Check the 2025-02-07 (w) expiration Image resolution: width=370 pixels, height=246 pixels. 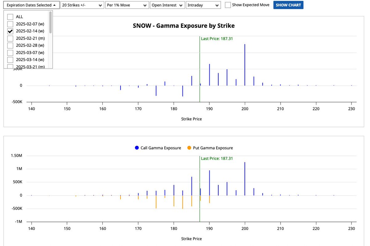tap(10, 24)
